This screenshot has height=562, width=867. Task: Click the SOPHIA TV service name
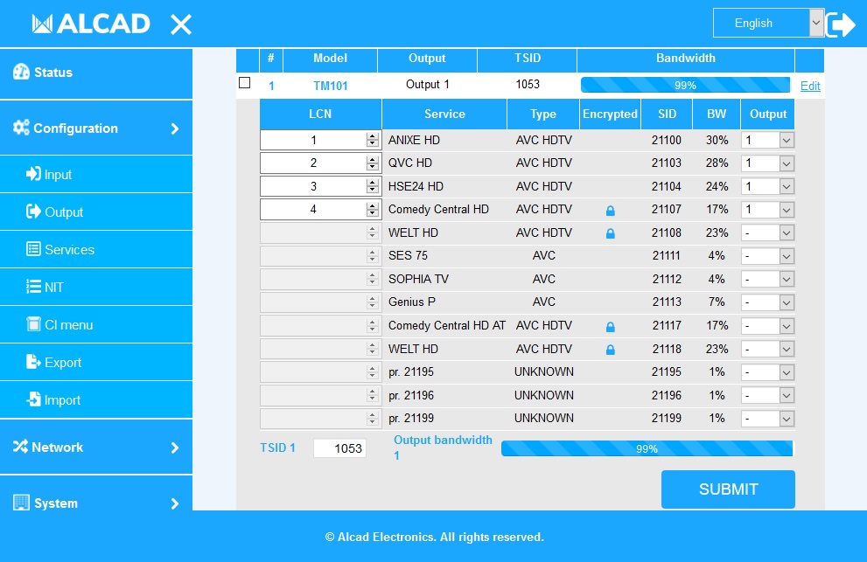[418, 280]
